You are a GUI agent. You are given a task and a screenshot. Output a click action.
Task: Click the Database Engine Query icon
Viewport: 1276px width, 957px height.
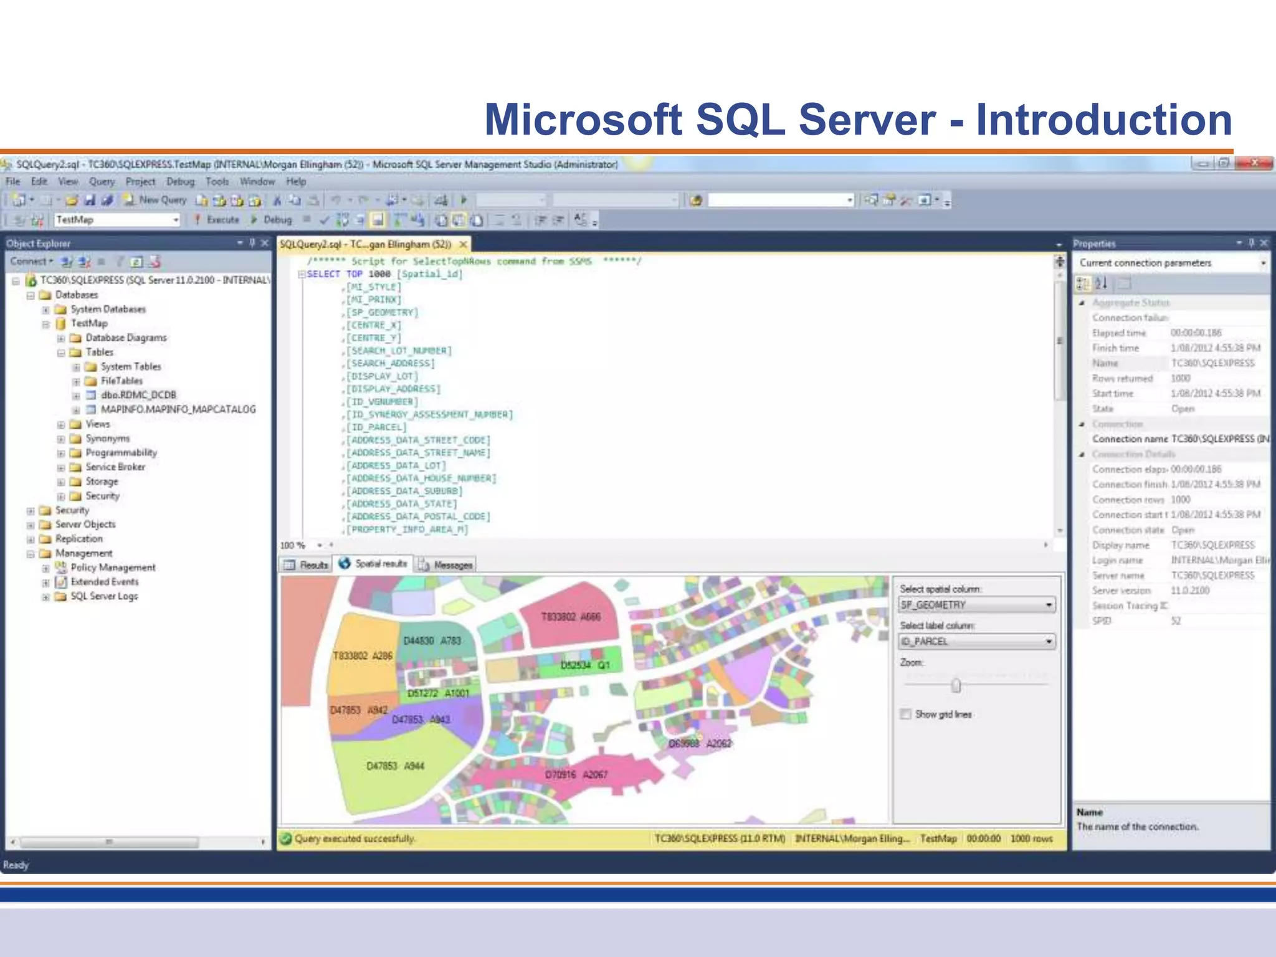coord(202,200)
